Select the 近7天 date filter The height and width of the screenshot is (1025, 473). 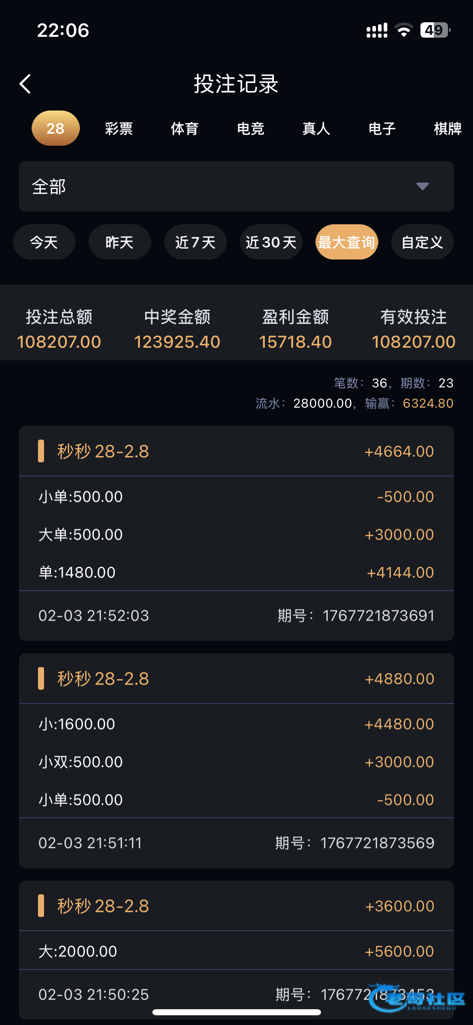(195, 242)
